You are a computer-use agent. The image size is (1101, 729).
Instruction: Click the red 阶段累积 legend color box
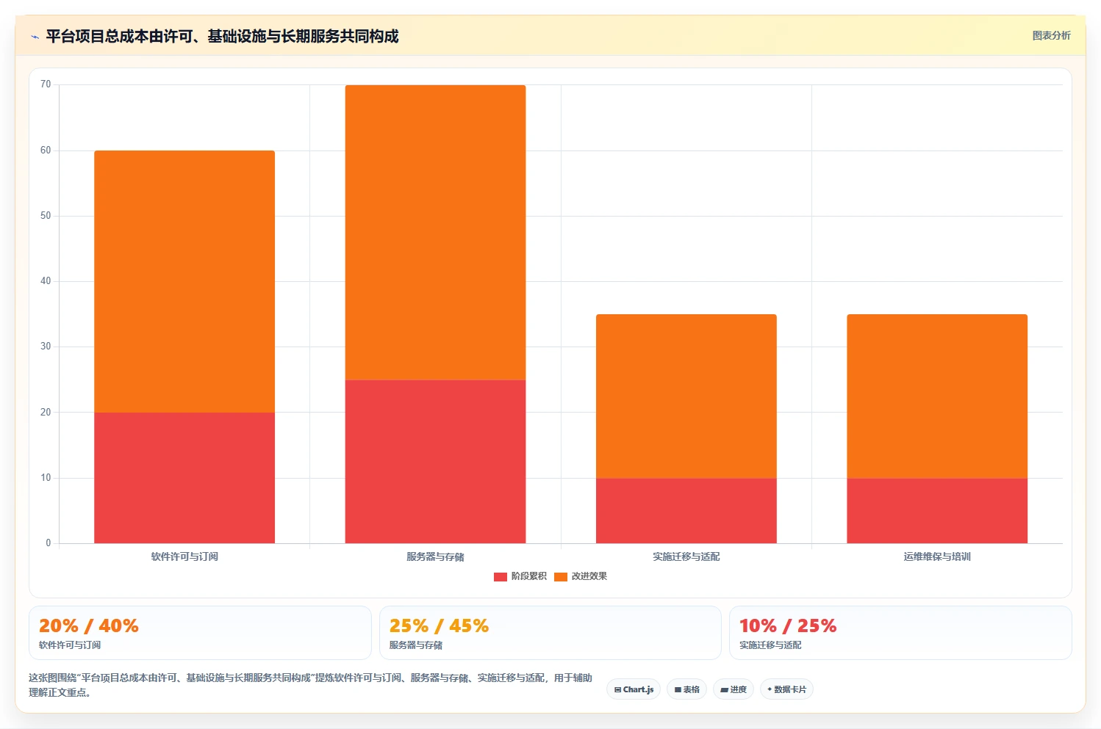click(501, 576)
